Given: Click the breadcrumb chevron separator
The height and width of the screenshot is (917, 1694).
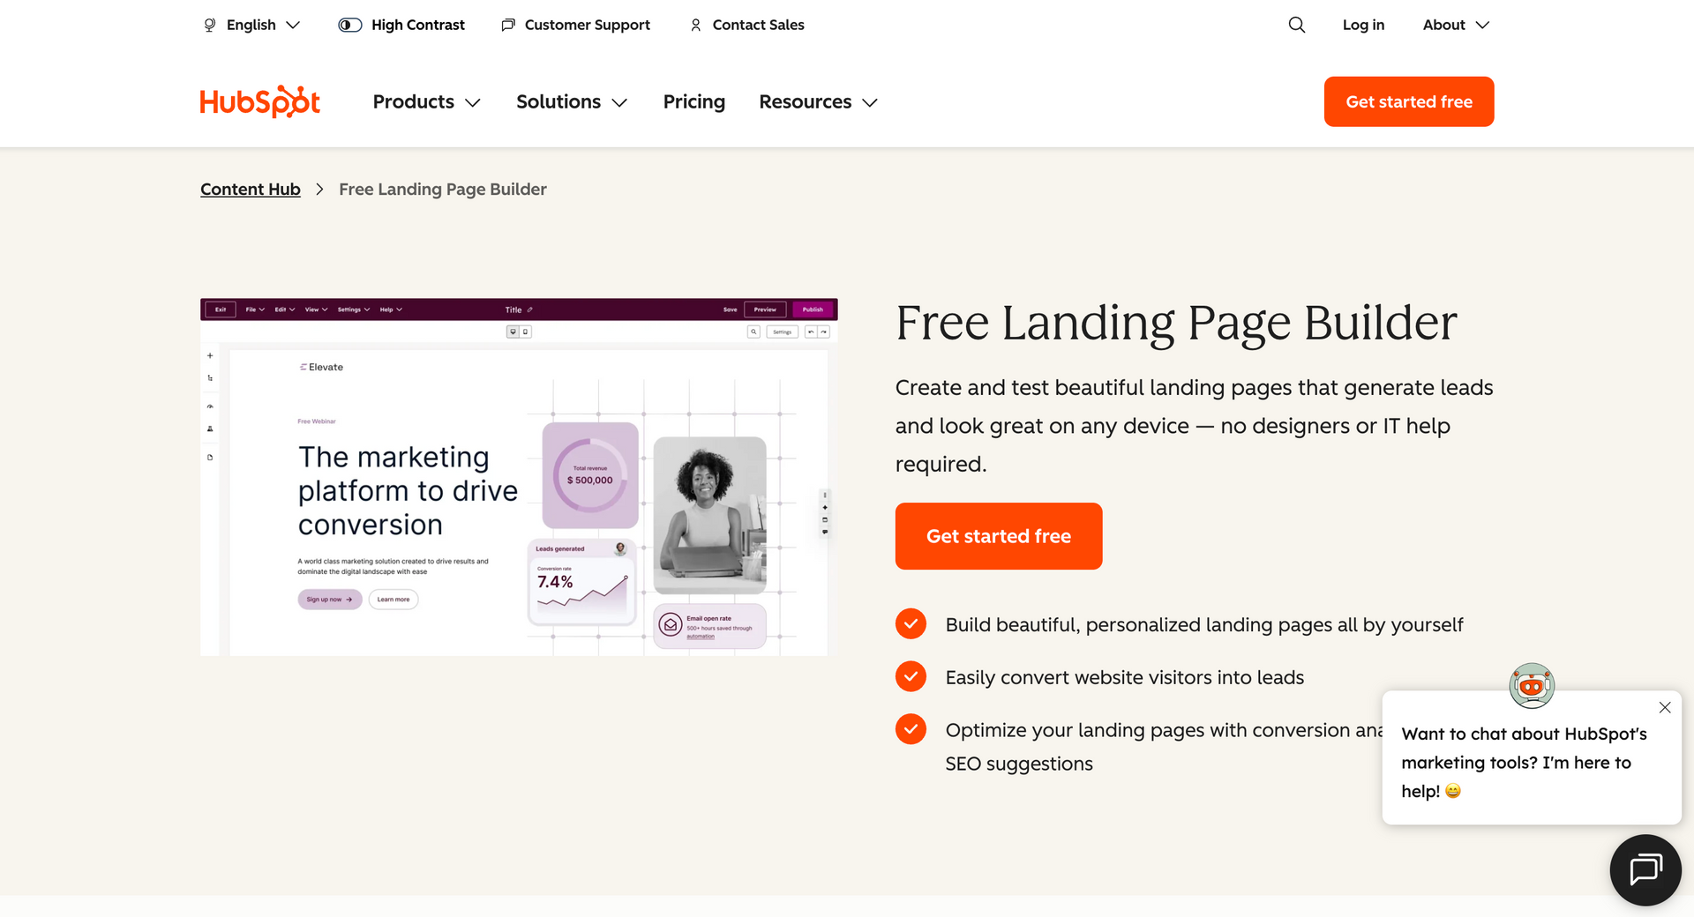Looking at the screenshot, I should pos(319,190).
